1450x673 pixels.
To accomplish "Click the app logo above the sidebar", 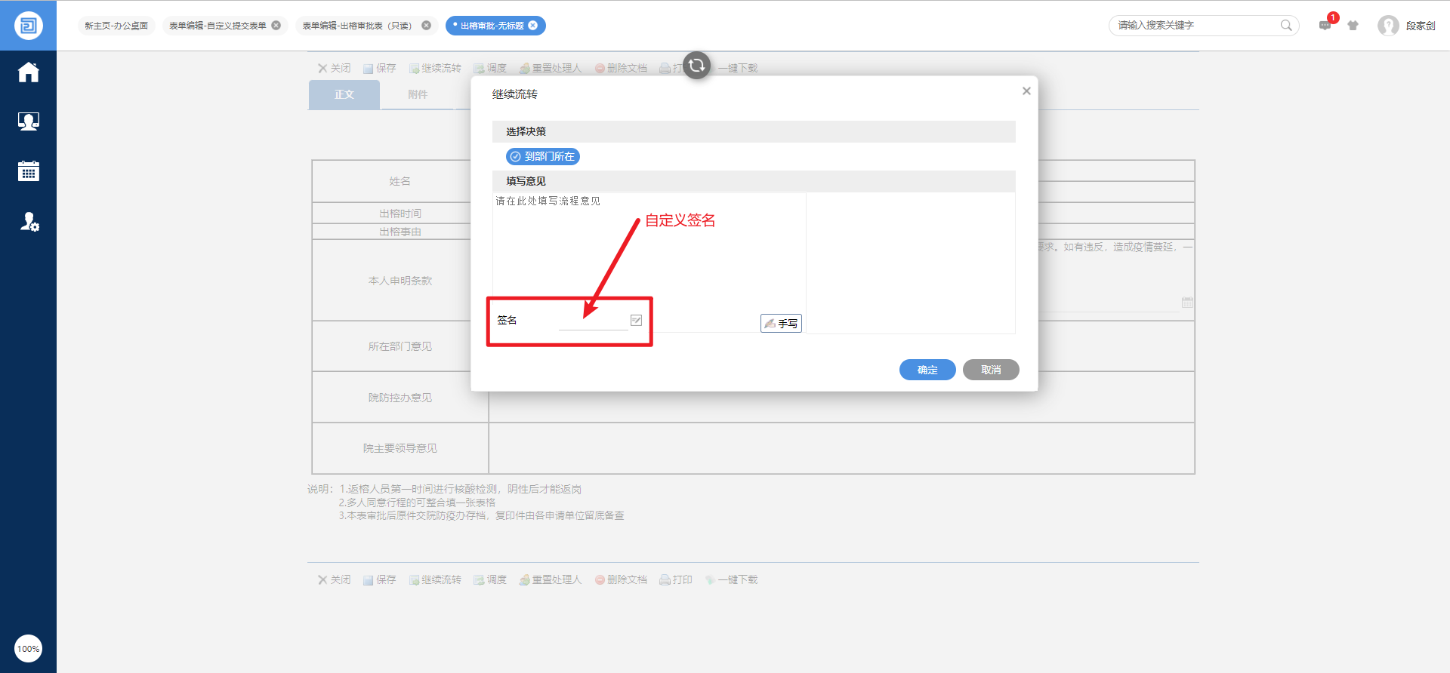I will (x=28, y=26).
